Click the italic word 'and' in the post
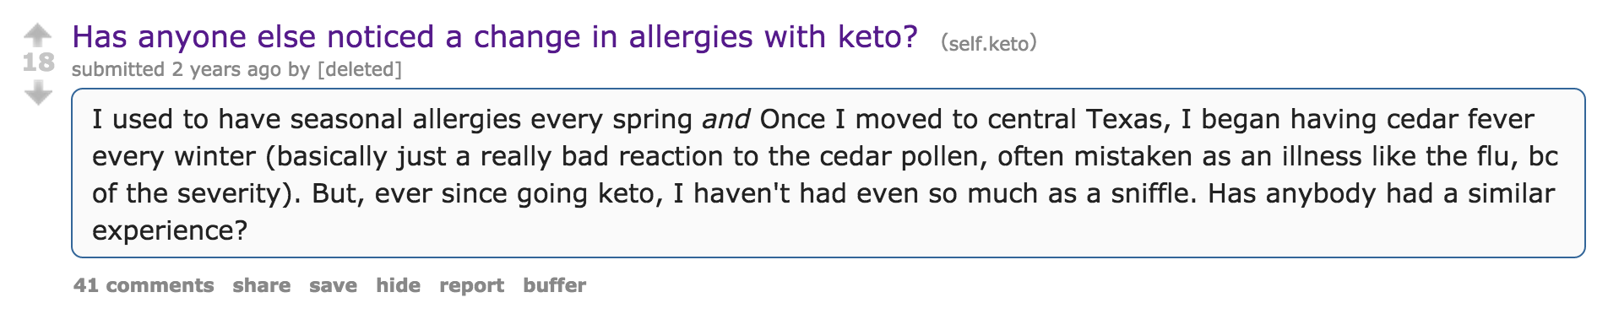This screenshot has height=314, width=1608. tap(725, 119)
